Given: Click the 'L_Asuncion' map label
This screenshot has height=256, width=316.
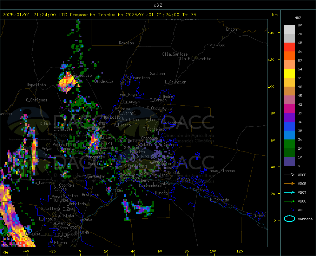Looking at the screenshot, I should [x=176, y=82].
